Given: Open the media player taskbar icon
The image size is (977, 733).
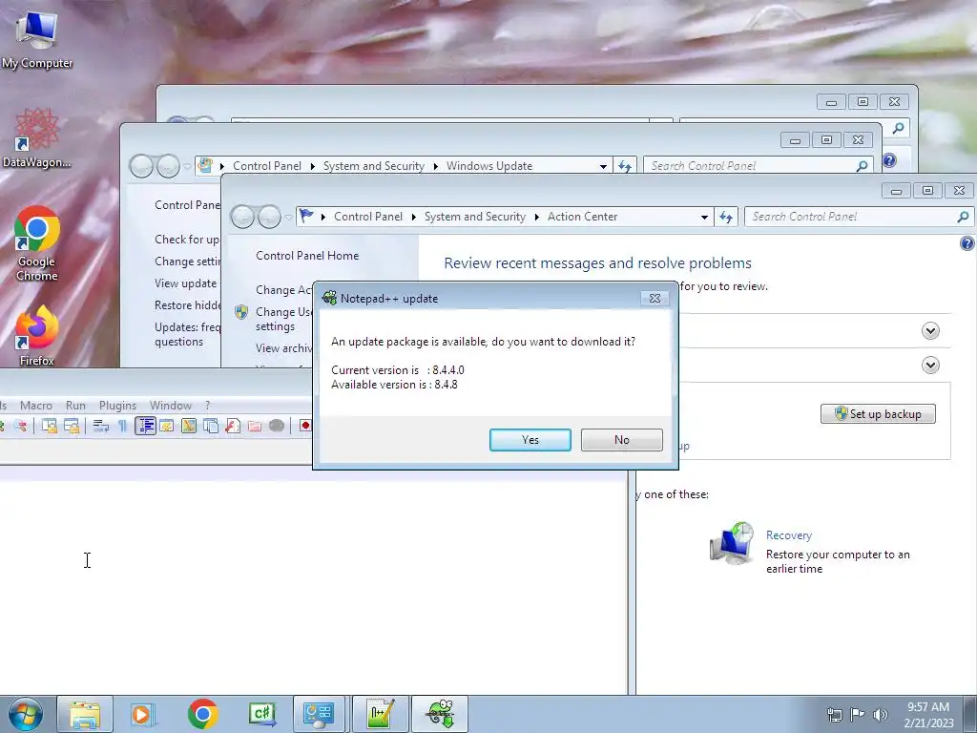Looking at the screenshot, I should click(x=143, y=714).
